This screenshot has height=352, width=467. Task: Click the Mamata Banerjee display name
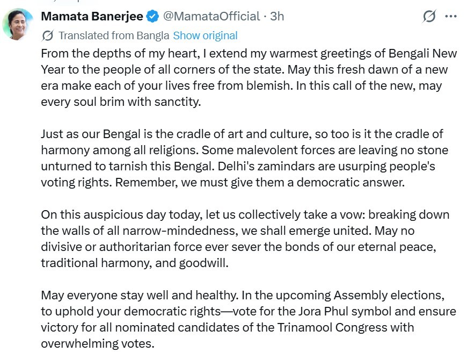click(92, 17)
